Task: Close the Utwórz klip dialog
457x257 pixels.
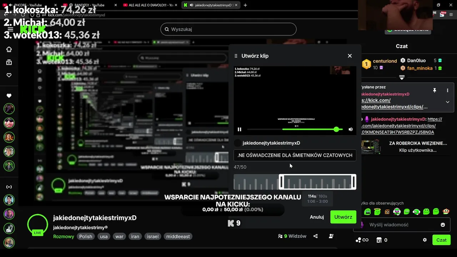Action: coord(350,56)
